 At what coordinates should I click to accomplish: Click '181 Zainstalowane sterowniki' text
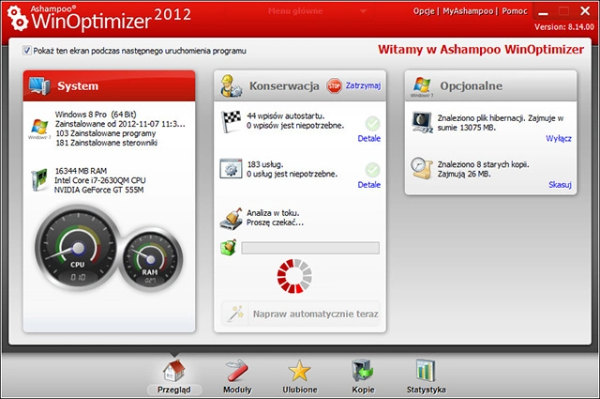(x=106, y=143)
